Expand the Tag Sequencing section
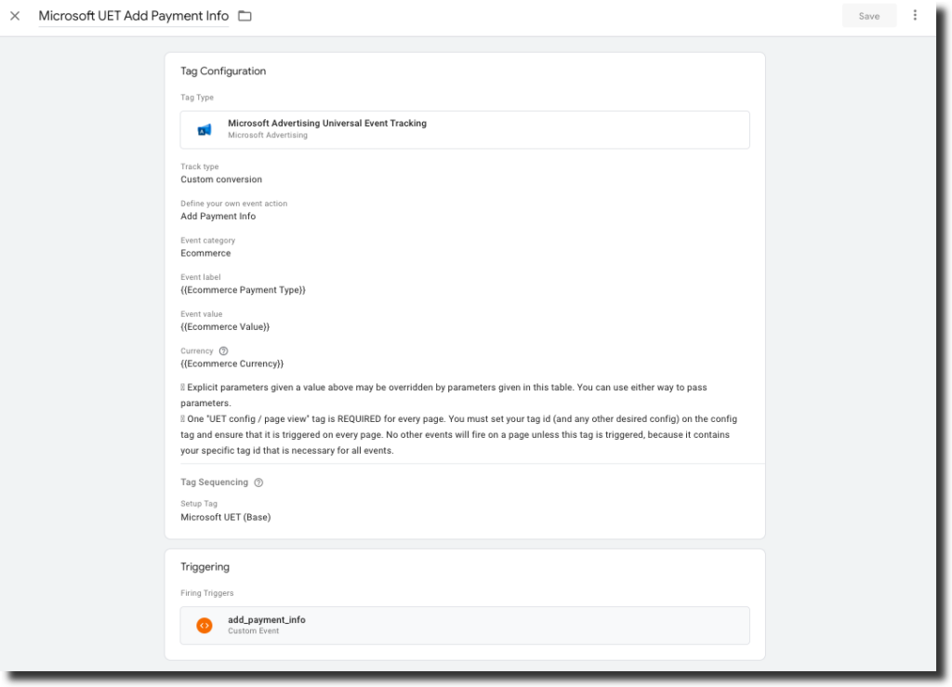 tap(214, 482)
